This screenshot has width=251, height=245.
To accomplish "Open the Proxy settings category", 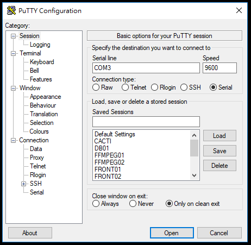I will pos(37,158).
